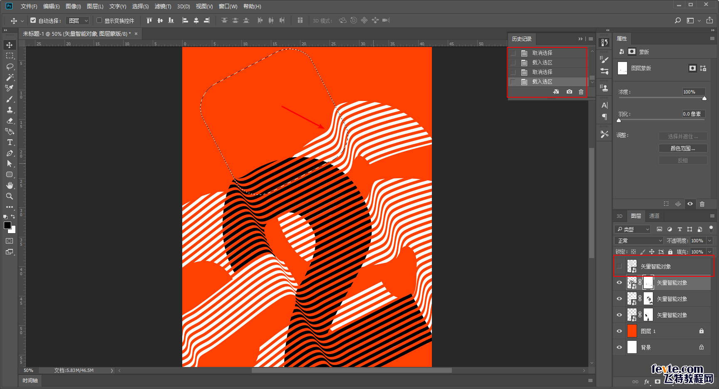The width and height of the screenshot is (719, 389).
Task: Open opacity 100% dropdown arrow
Action: pyautogui.click(x=710, y=241)
